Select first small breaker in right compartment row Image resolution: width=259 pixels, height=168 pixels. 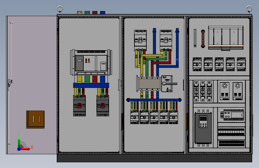197,64
